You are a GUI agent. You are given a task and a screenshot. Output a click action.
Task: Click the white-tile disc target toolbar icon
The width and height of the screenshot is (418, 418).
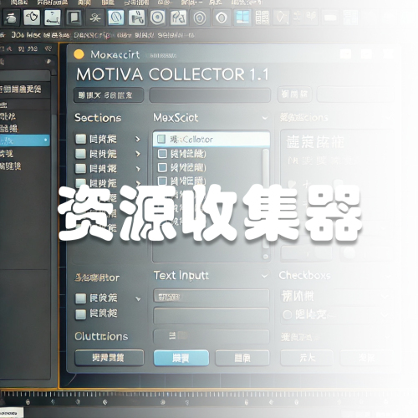(157, 18)
